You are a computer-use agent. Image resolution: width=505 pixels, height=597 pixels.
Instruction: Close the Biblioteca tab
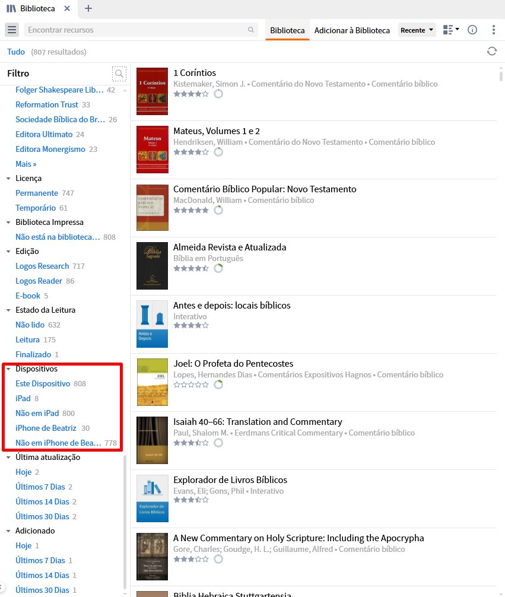click(x=67, y=8)
